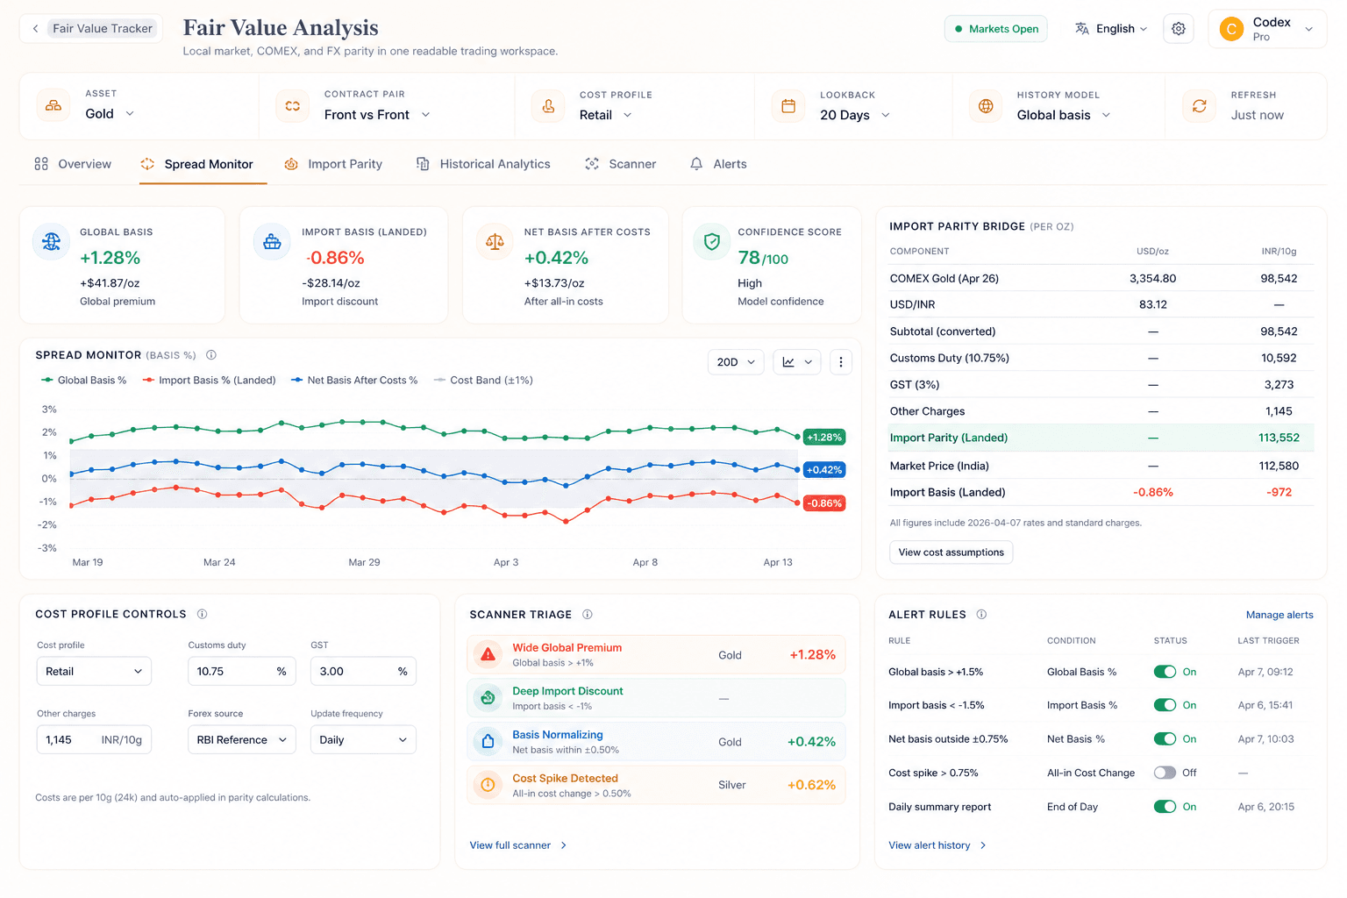Toggle Global Basis % legend series
This screenshot has width=1347, height=898.
coord(84,381)
